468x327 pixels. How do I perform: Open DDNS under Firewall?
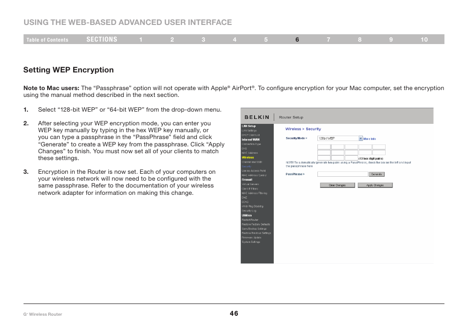coord(245,202)
